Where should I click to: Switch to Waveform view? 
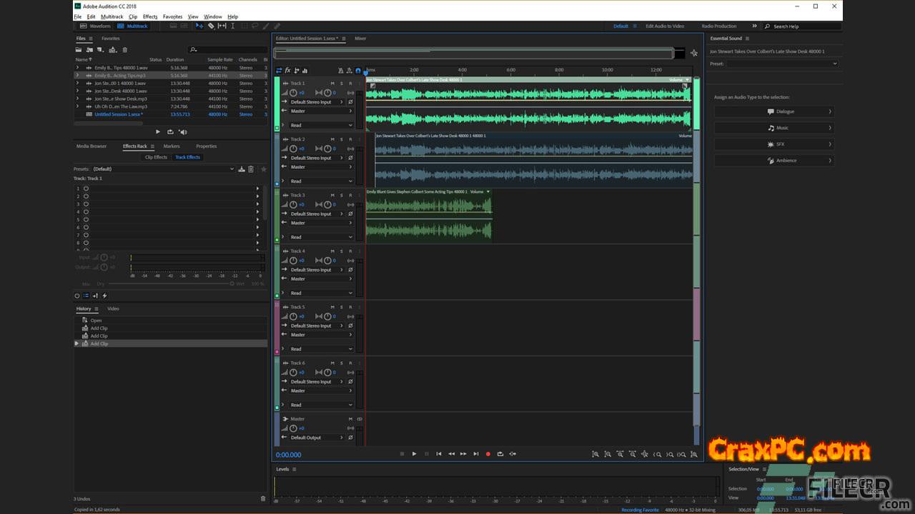96,26
